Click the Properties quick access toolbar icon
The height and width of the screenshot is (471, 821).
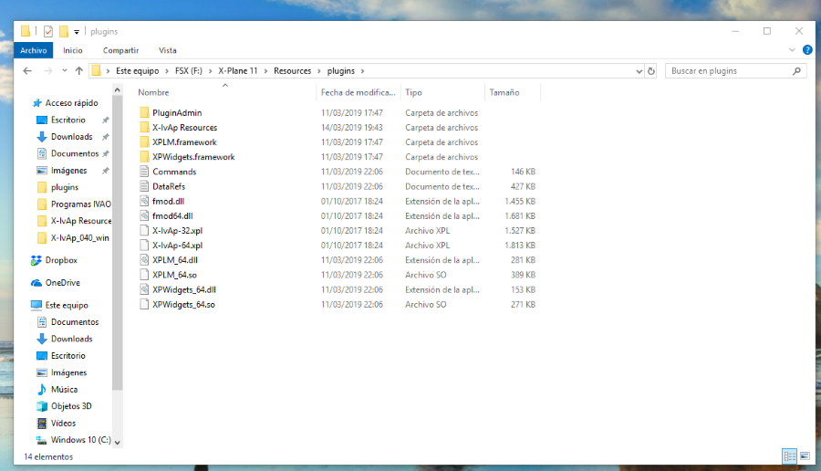point(48,31)
